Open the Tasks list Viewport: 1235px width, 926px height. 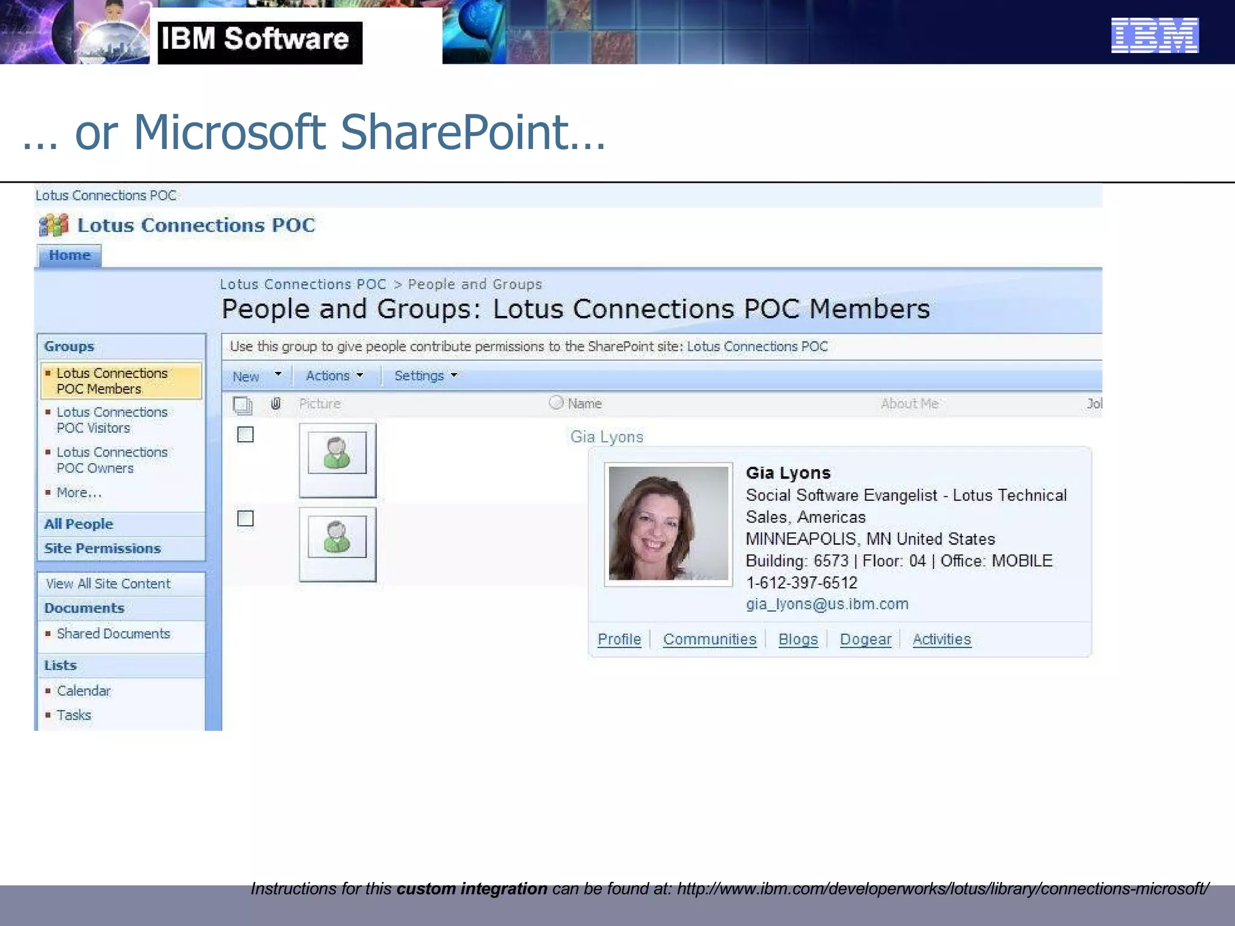click(74, 715)
